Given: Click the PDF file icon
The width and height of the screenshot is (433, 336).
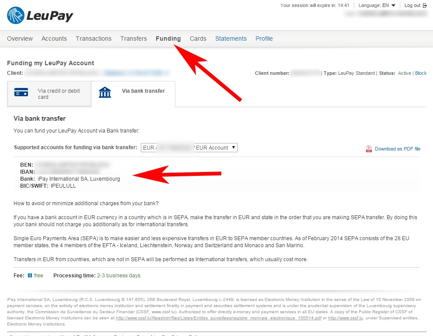Looking at the screenshot, I should [x=369, y=149].
